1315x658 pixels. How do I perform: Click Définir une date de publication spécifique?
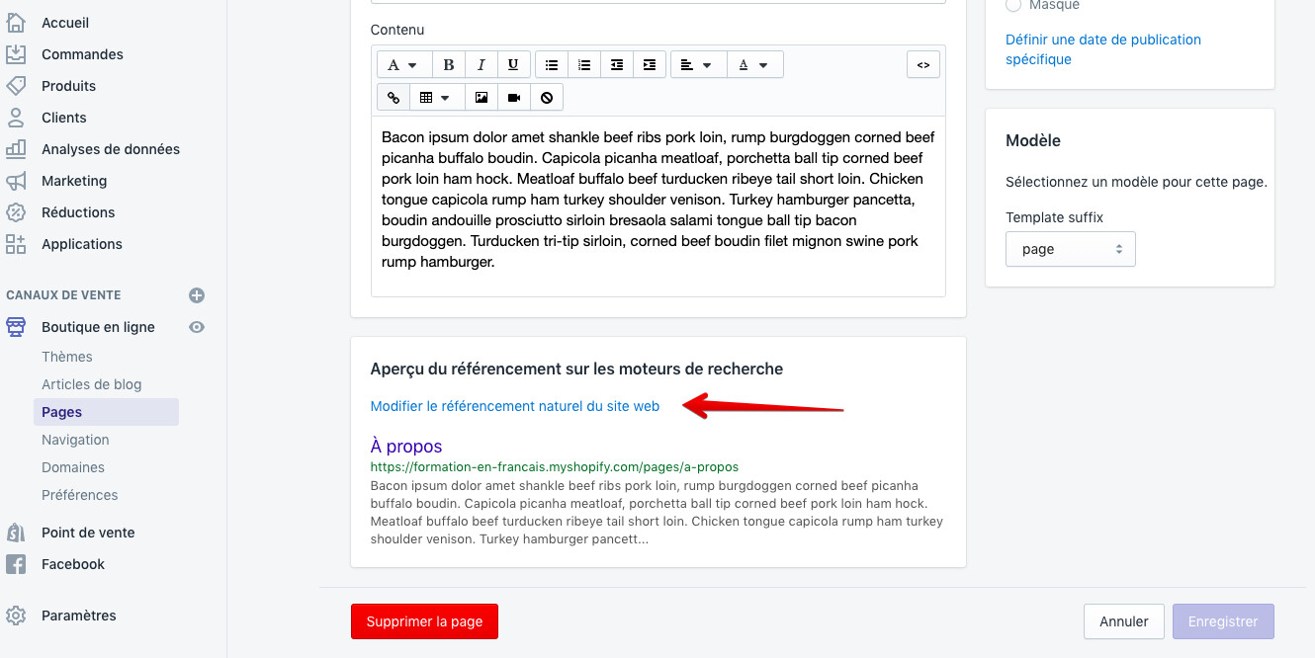[x=1103, y=49]
